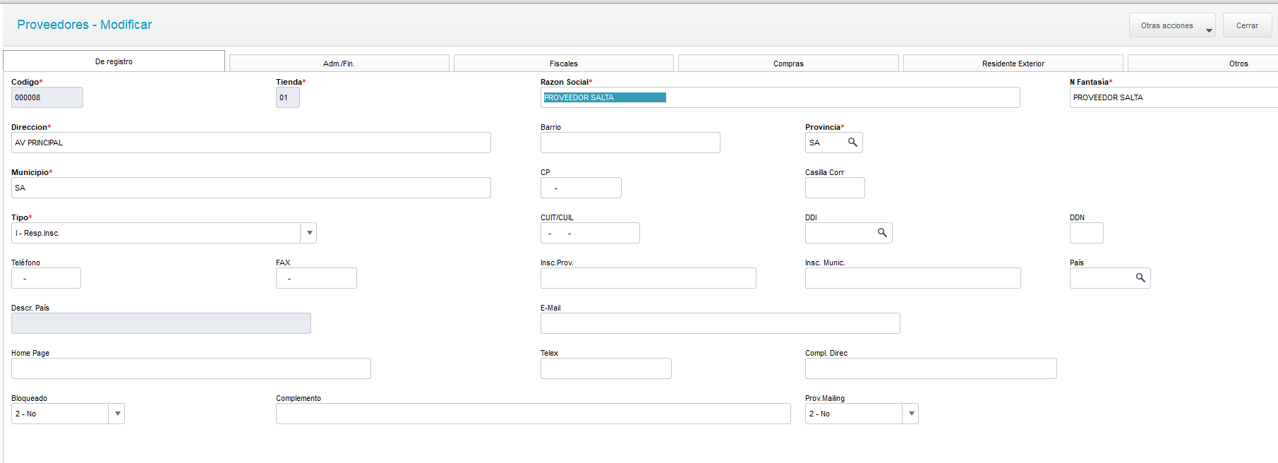
Task: Click the Teléfono input field
Action: [46, 278]
